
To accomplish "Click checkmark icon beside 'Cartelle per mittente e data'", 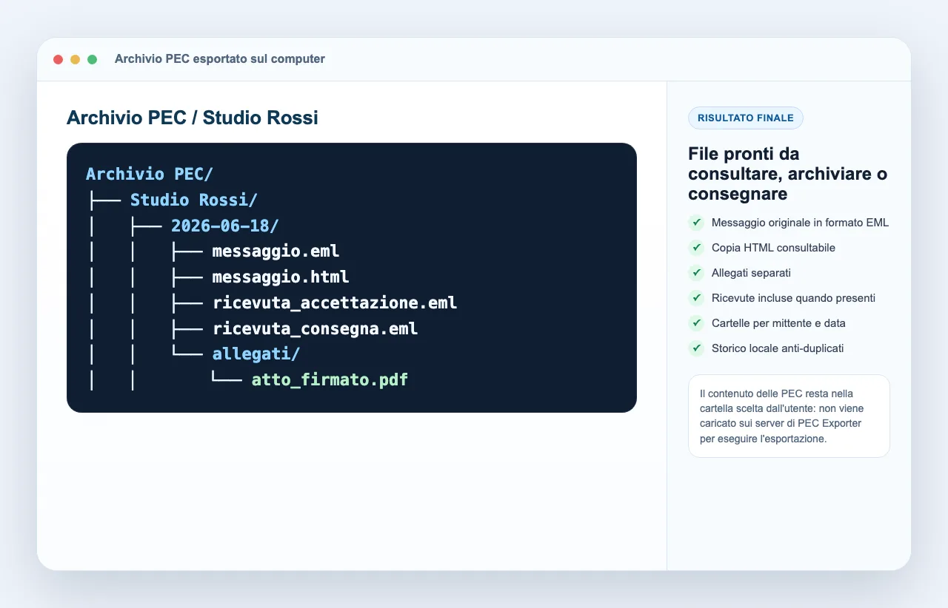I will (696, 323).
